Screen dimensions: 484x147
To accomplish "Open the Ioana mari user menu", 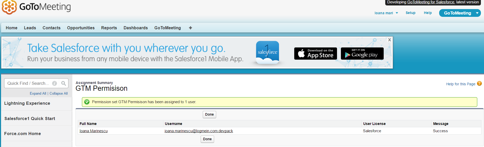I will [x=386, y=13].
